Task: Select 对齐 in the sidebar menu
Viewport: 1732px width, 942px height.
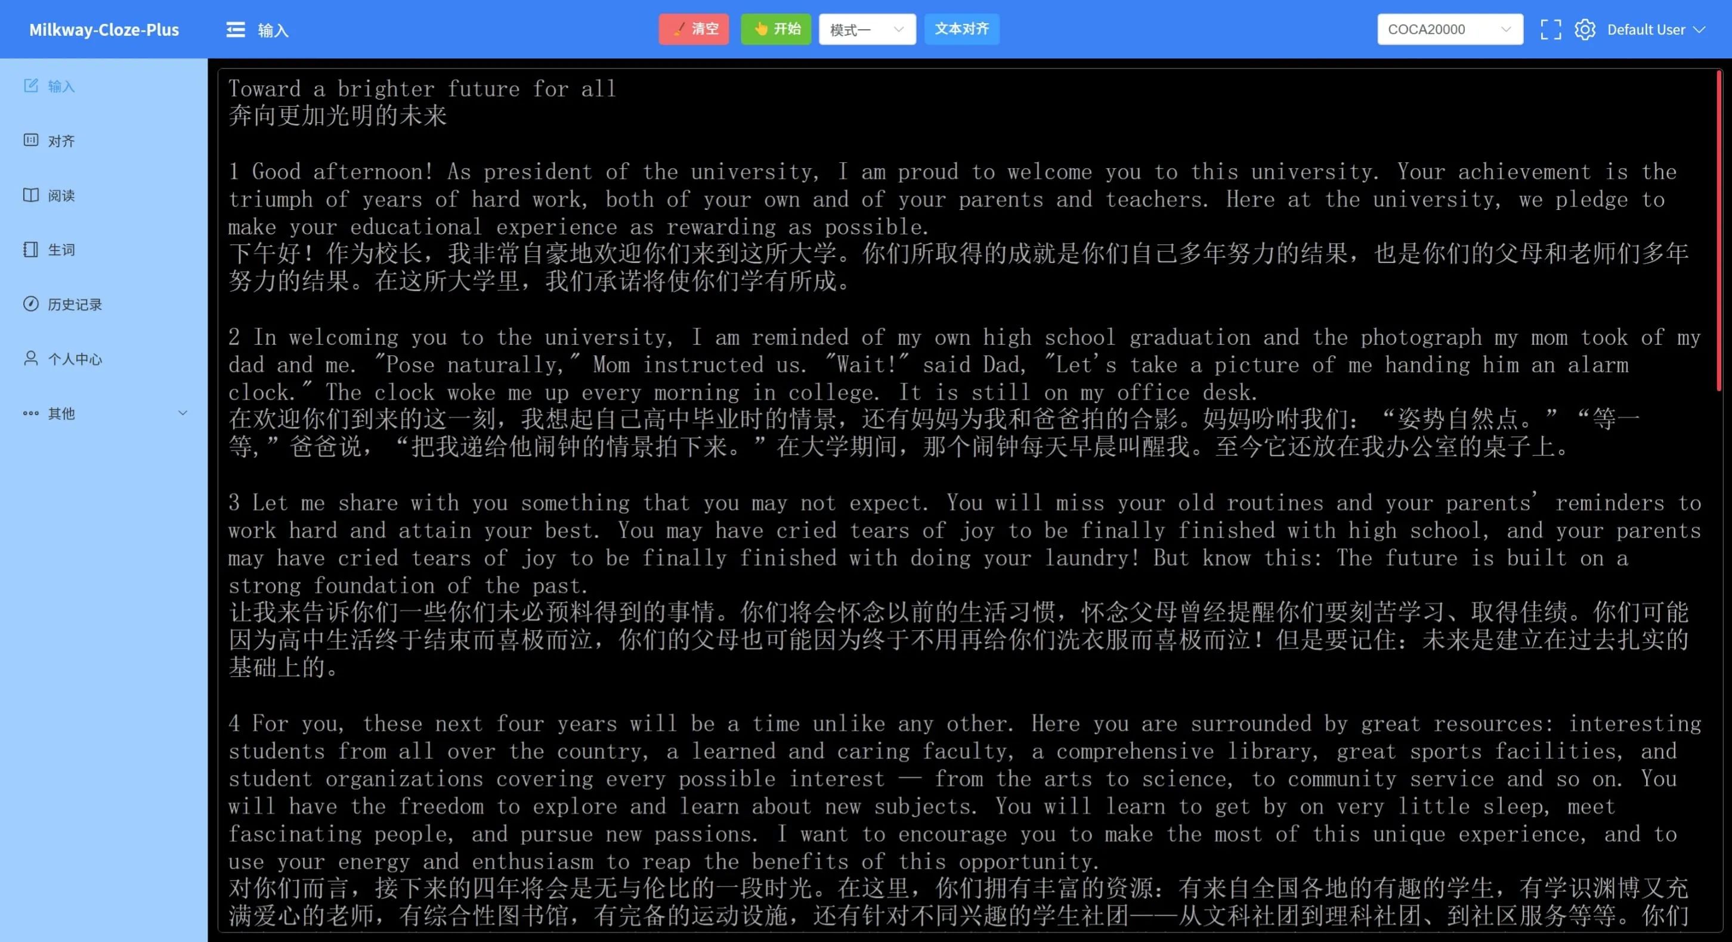Action: click(x=104, y=141)
